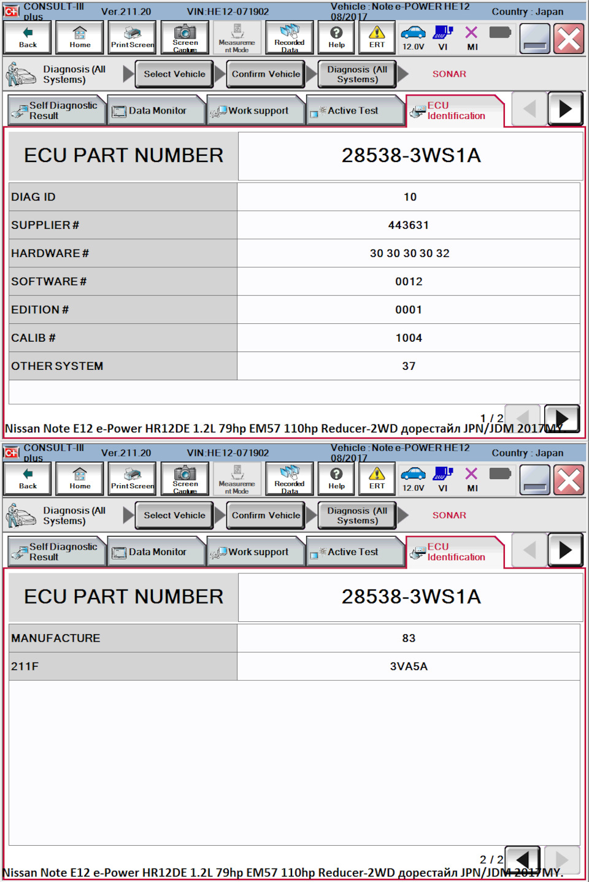Image resolution: width=589 pixels, height=882 pixels.
Task: Click Diagnosis (All Systems) step button, upper window
Action: [357, 74]
